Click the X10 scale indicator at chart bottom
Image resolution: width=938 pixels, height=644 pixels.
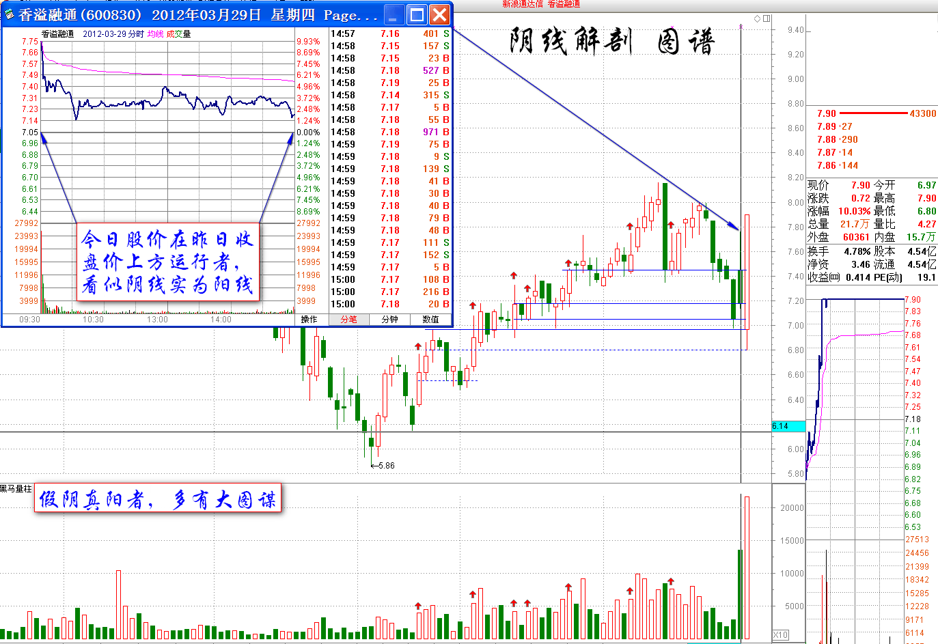(x=780, y=635)
